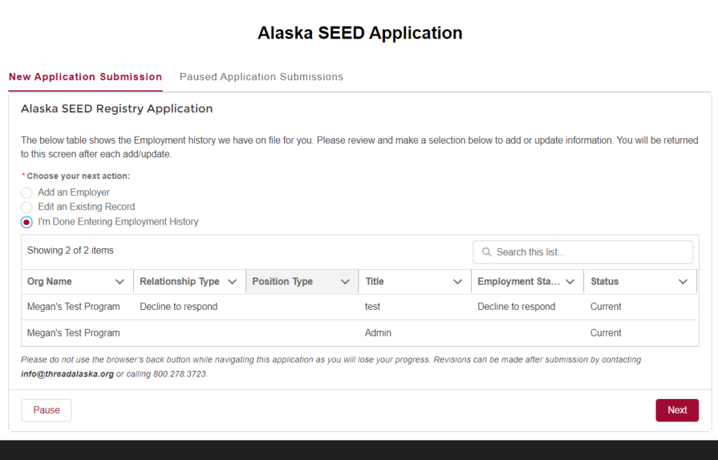
Task: Open the Position Type column chevron menu
Action: click(x=345, y=282)
